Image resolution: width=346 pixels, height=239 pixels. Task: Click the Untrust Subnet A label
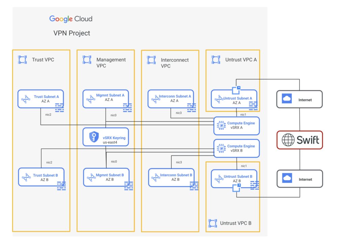point(238,98)
